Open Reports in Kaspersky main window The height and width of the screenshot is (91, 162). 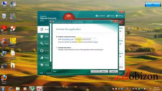click(110, 16)
